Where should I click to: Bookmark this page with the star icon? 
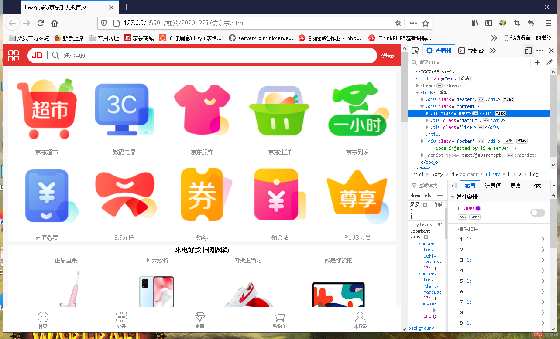pyautogui.click(x=426, y=23)
